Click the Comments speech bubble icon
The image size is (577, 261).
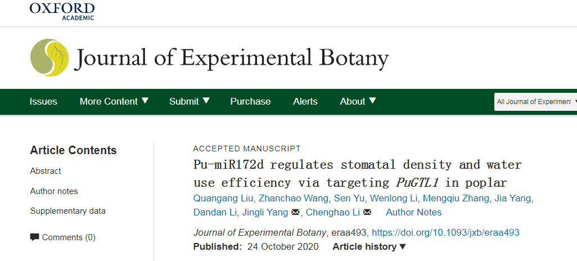tap(35, 237)
